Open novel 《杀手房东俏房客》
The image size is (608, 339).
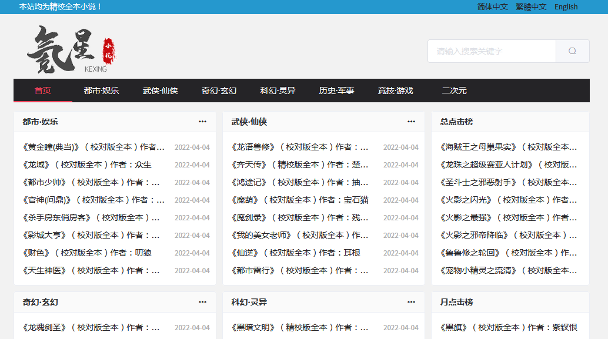click(x=91, y=218)
